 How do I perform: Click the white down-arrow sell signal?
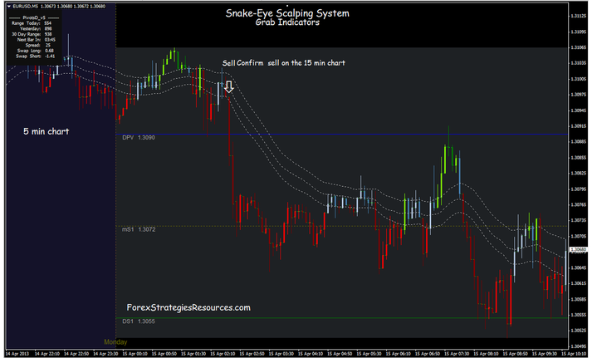[228, 84]
